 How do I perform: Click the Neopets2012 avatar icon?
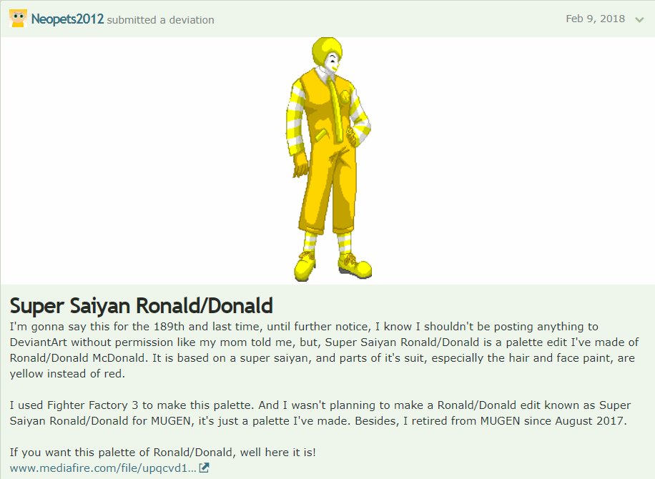(x=18, y=19)
